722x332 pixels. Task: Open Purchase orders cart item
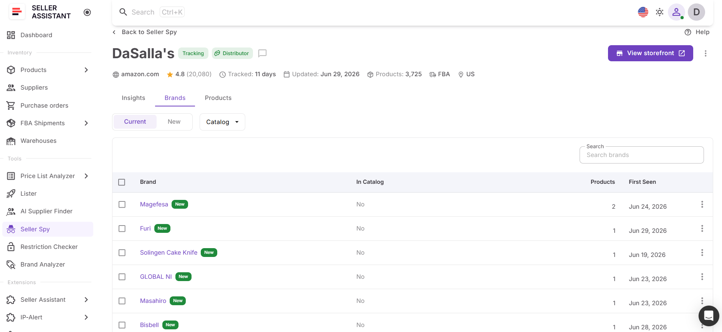(48, 105)
